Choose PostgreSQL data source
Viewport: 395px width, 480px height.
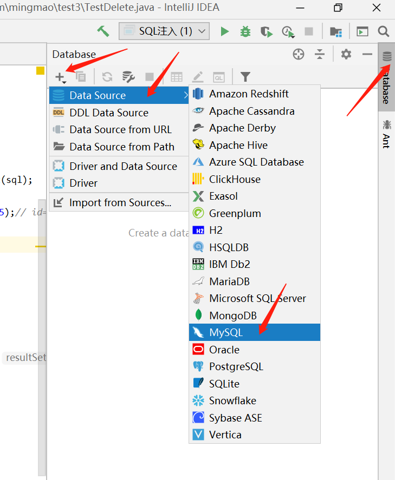pos(255,366)
